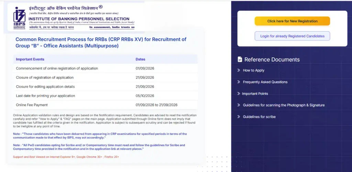Image resolution: width=352 pixels, height=172 pixels.
Task: Open the How to Apply link
Action: click(253, 70)
